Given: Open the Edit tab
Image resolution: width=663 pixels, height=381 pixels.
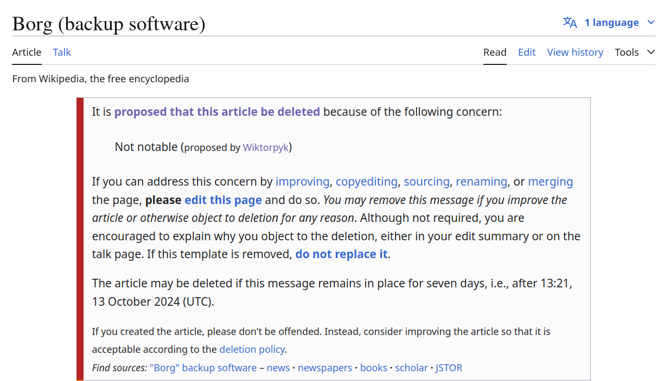Looking at the screenshot, I should pos(526,52).
